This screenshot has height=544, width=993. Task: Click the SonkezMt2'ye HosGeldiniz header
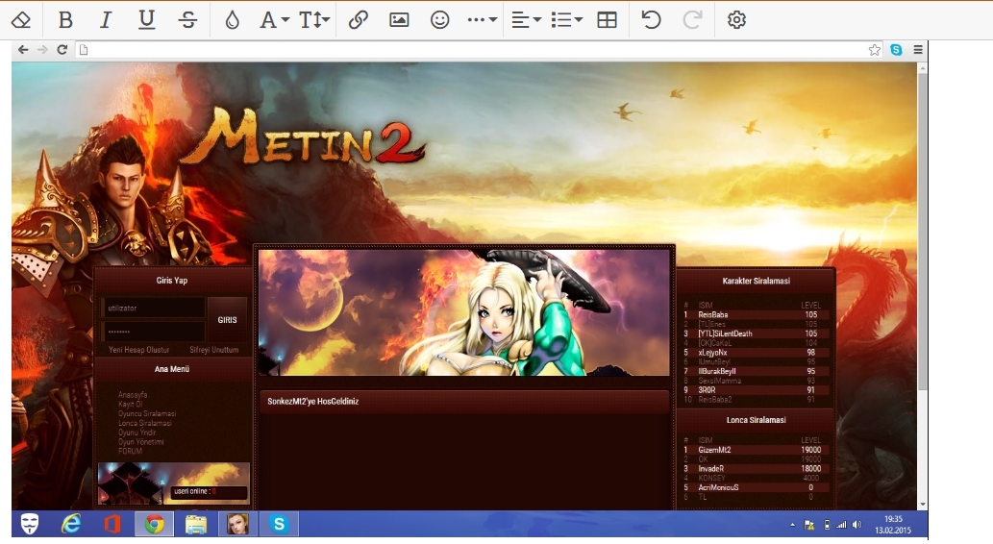464,402
